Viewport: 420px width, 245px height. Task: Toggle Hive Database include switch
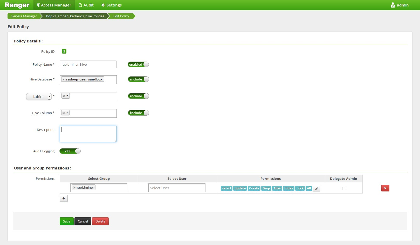pos(138,79)
